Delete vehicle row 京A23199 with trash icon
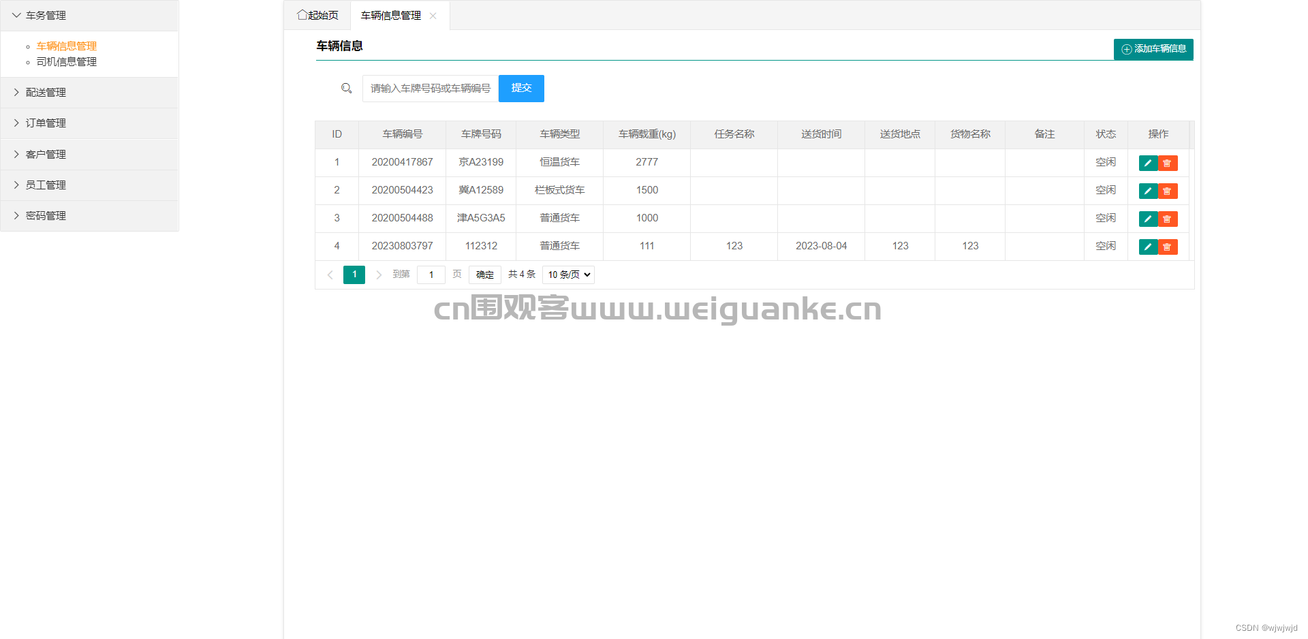1308x639 pixels. pyautogui.click(x=1168, y=163)
